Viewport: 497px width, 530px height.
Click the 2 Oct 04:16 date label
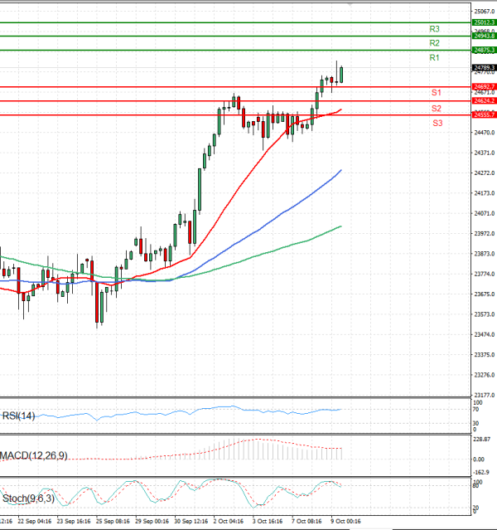(229, 523)
